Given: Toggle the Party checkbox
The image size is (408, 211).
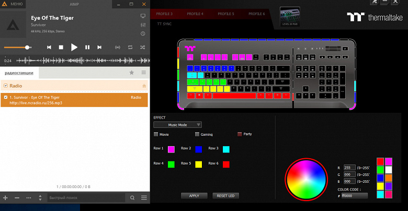Looking at the screenshot, I should point(240,134).
